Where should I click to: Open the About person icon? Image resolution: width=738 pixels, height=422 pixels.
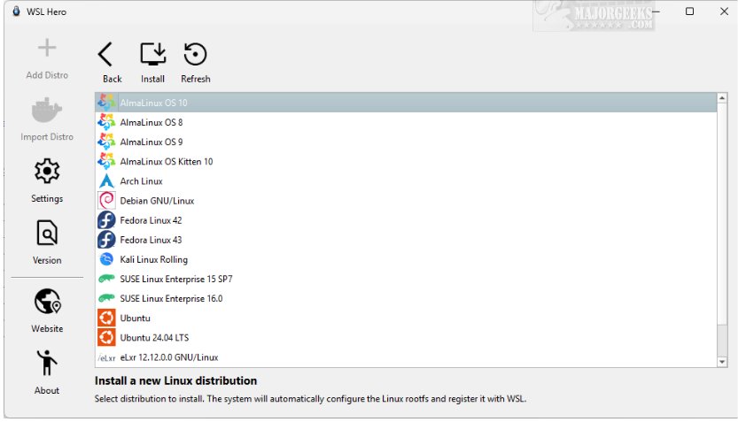[47, 363]
